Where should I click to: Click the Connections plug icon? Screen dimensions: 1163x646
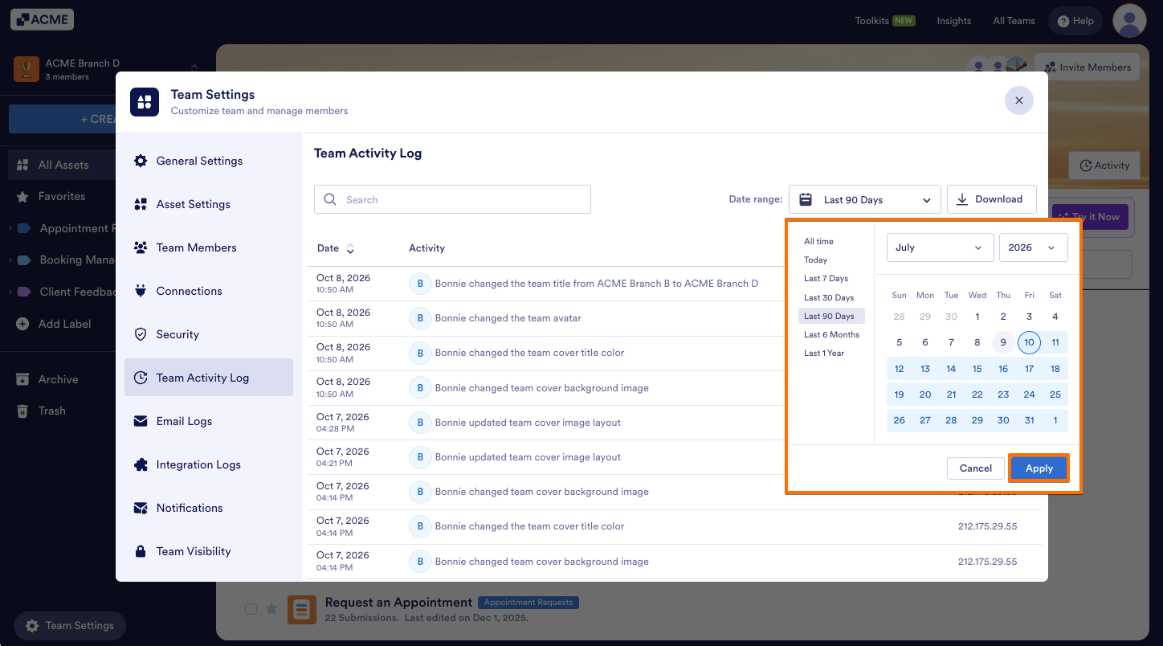(x=141, y=291)
